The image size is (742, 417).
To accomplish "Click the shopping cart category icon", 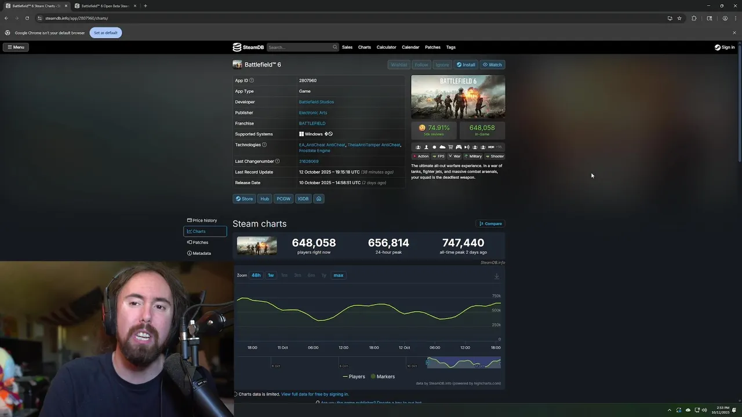I will click(450, 147).
